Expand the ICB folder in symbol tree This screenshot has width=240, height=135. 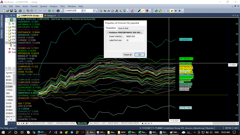(x=7, y=40)
